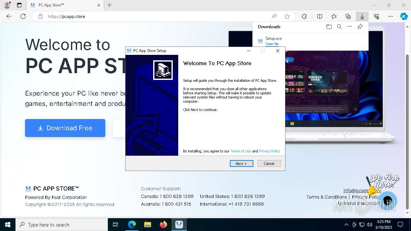
Task: Open Edge Settings and more menu
Action: click(x=390, y=16)
